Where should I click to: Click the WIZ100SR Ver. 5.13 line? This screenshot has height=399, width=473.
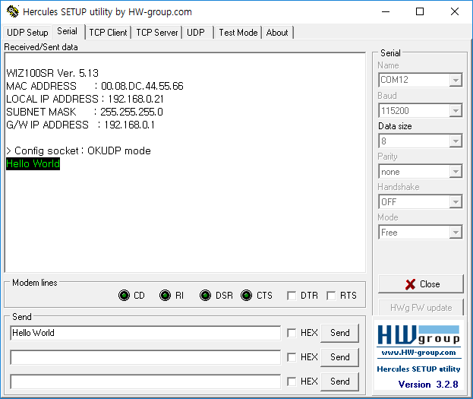click(x=52, y=73)
